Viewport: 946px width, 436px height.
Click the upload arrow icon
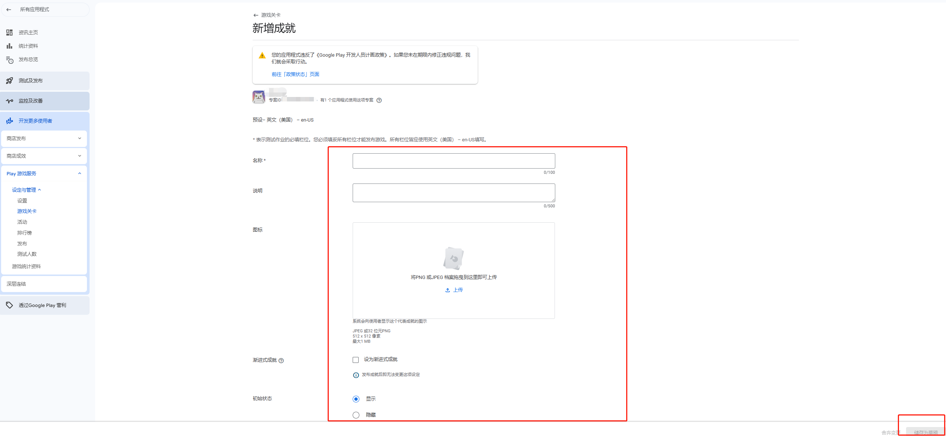(447, 290)
